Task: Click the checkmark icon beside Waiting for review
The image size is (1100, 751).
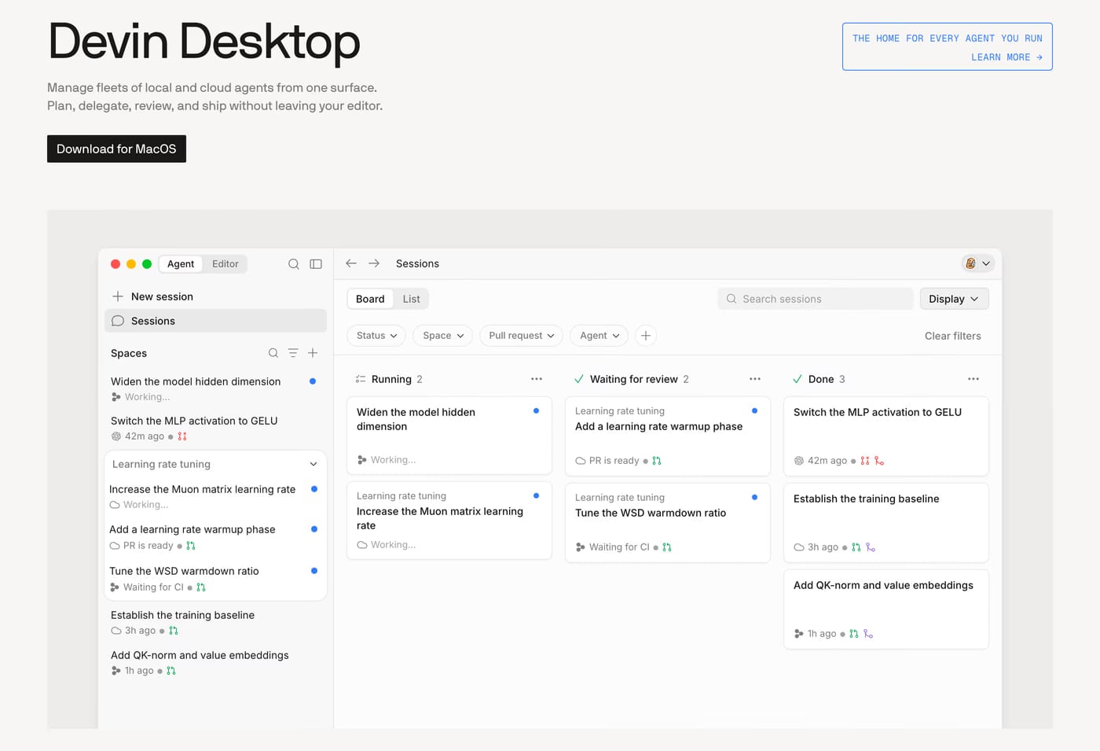Action: [x=579, y=379]
